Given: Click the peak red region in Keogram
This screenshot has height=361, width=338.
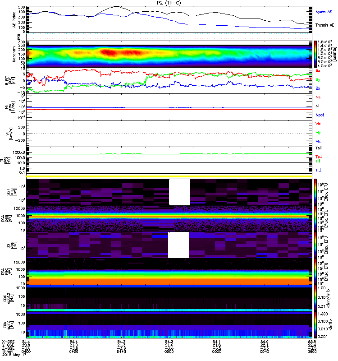Looking at the screenshot, I should [x=108, y=52].
